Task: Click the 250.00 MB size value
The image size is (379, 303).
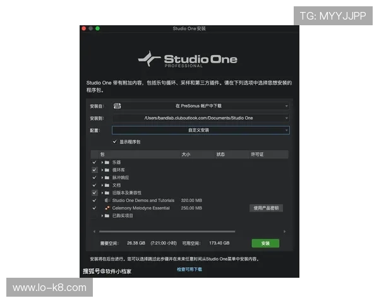Action: pyautogui.click(x=191, y=208)
